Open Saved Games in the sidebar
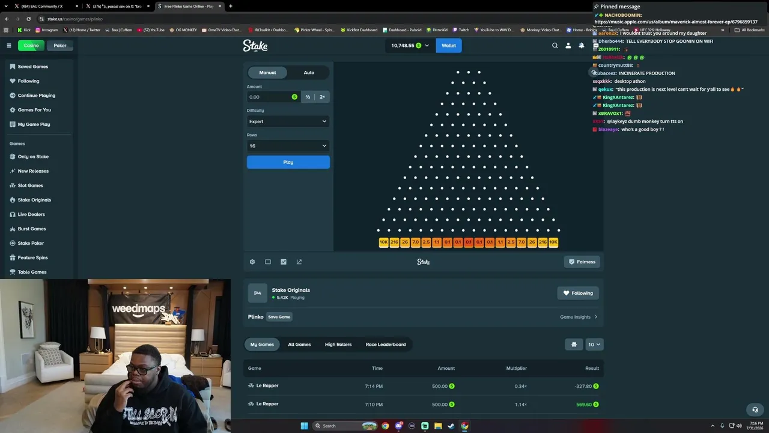This screenshot has width=769, height=433. tap(33, 67)
